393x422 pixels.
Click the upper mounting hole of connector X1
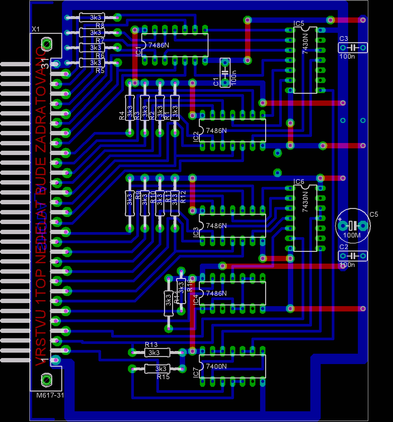[46, 44]
